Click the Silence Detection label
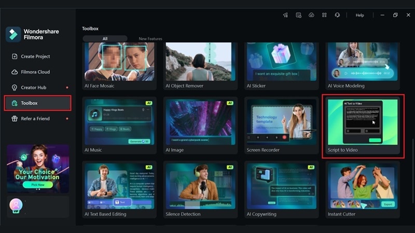The image size is (415, 233). tap(183, 214)
